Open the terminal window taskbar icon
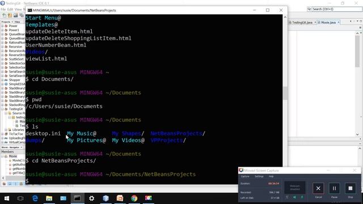Viewport: 363px width, 204px height. (77, 198)
